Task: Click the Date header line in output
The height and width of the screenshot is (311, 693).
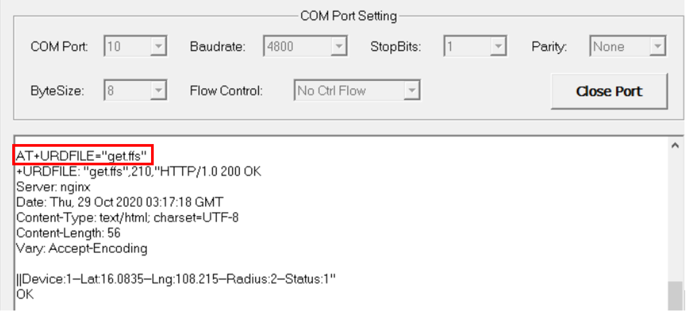Action: [x=120, y=203]
